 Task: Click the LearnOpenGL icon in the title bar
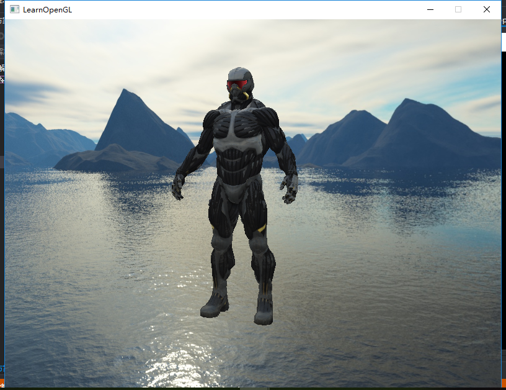(x=16, y=9)
